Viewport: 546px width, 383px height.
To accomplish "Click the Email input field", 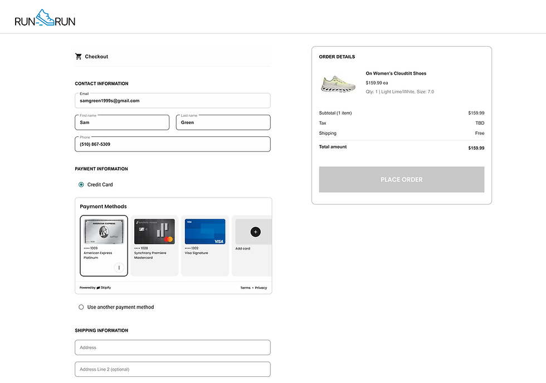I will [x=173, y=101].
